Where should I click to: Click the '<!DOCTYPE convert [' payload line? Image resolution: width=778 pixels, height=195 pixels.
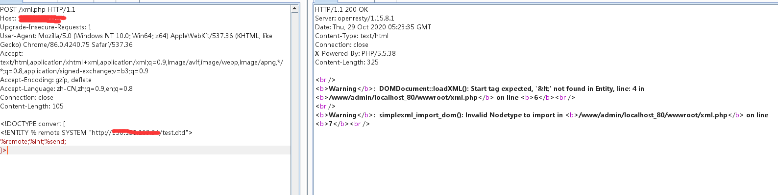tap(33, 124)
